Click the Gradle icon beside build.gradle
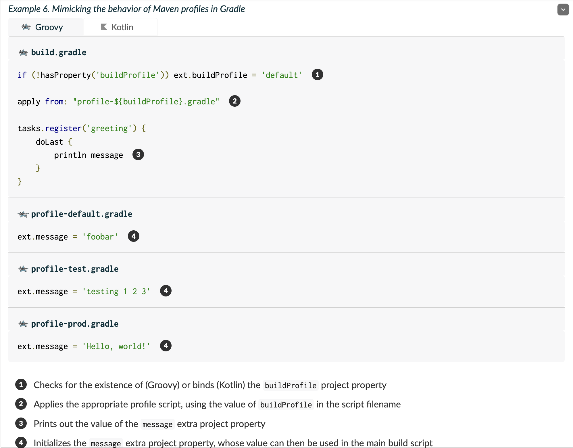Viewport: 573px width, 448px height. (23, 53)
